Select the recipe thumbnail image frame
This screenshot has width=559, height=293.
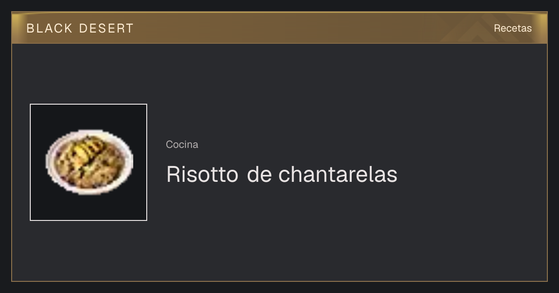click(x=89, y=162)
